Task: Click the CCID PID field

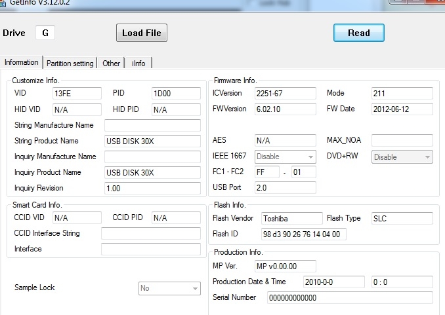Action: pos(176,217)
